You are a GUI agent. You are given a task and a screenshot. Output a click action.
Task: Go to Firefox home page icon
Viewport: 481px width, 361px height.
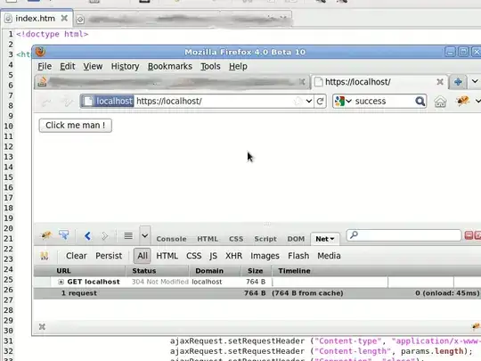pyautogui.click(x=440, y=102)
